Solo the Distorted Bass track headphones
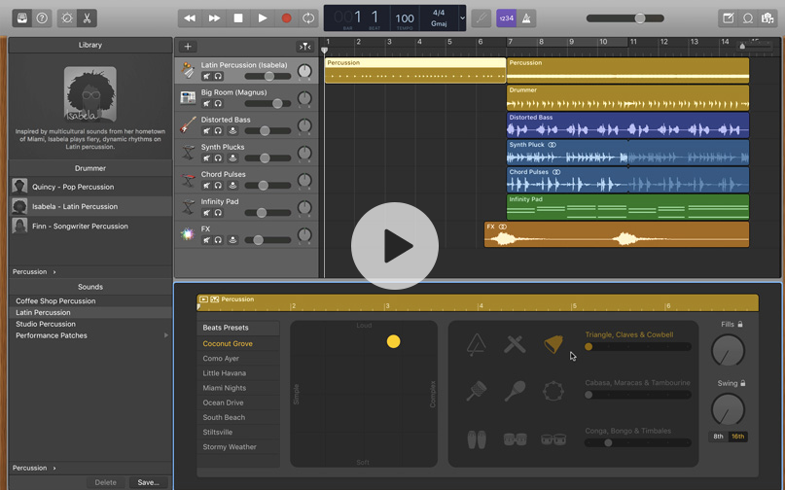 (x=218, y=130)
